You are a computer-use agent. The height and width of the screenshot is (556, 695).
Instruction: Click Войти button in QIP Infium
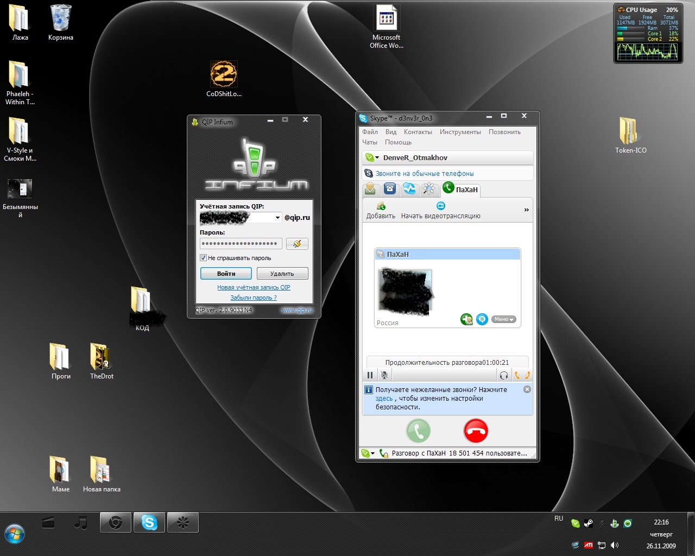point(226,274)
